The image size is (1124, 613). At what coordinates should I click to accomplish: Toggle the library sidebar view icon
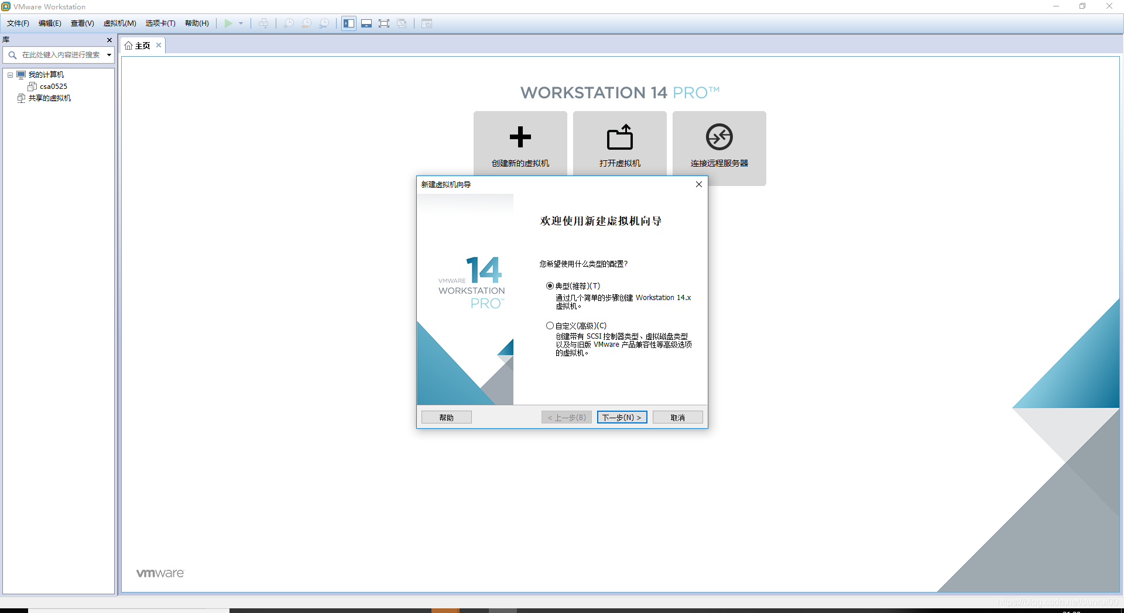(x=349, y=23)
